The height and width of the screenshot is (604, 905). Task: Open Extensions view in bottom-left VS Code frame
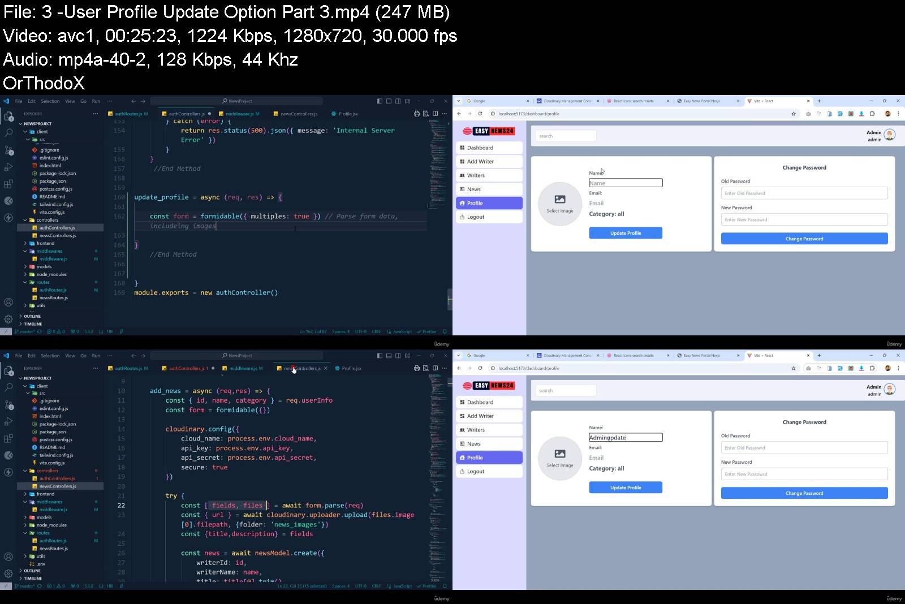[8, 438]
